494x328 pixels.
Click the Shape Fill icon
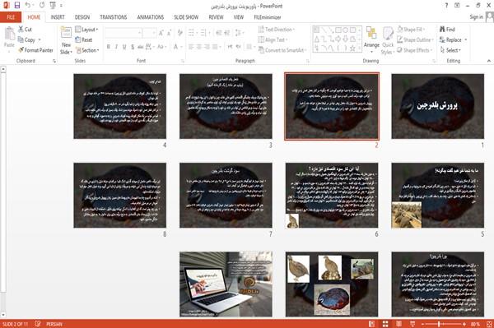pos(400,30)
